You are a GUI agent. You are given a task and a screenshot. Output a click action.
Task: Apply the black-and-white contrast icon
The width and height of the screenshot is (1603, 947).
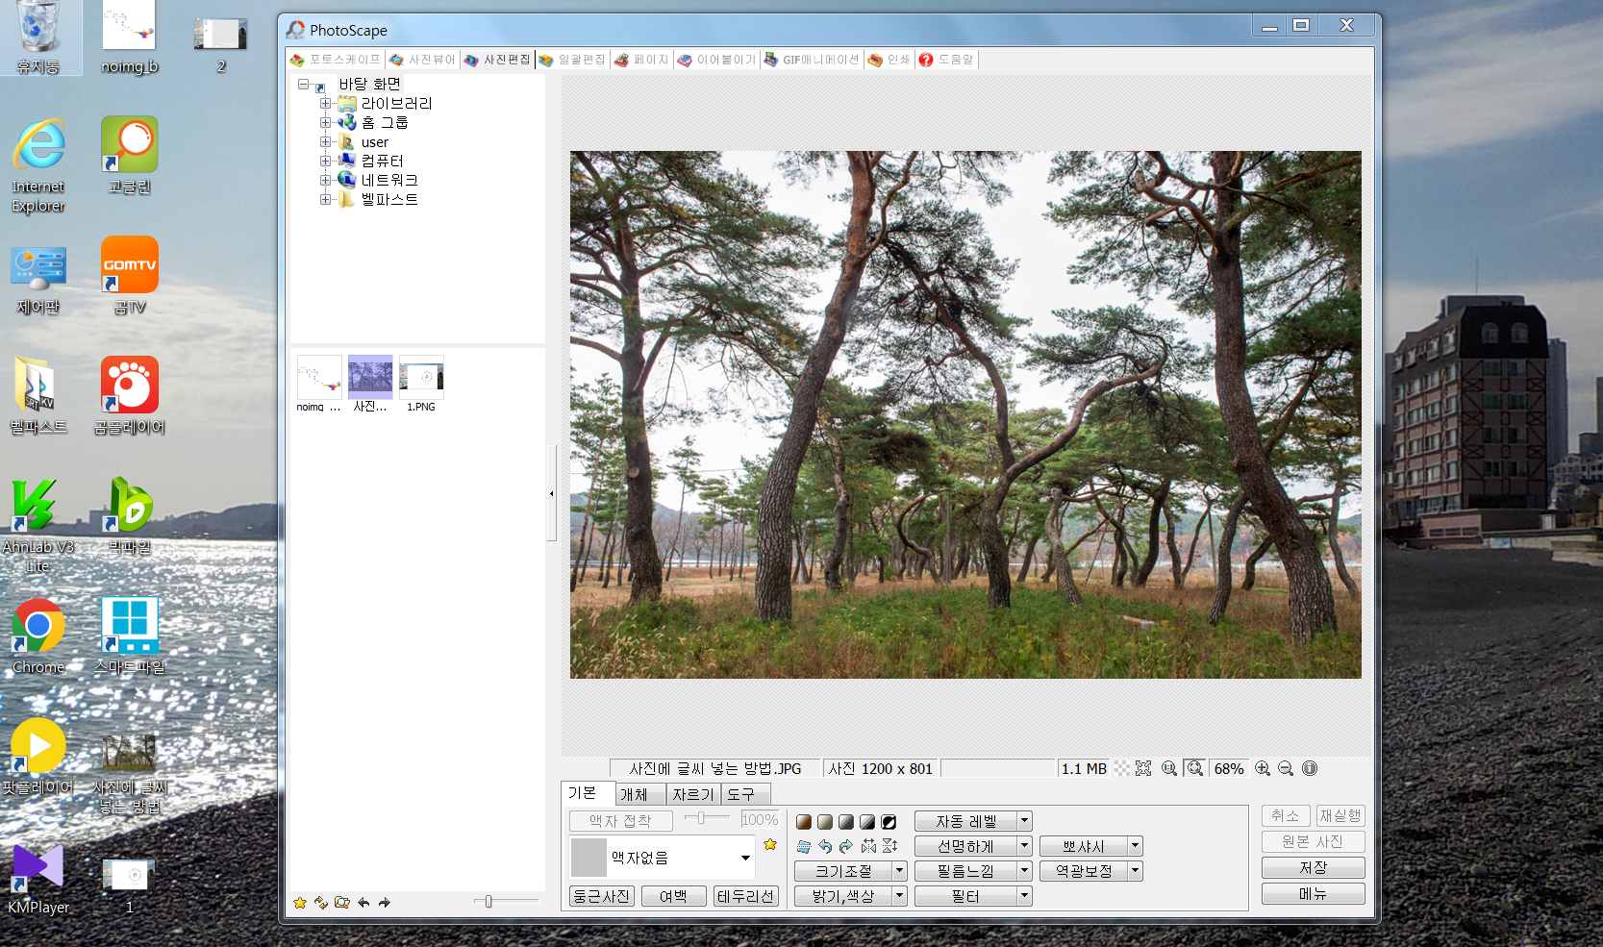coord(867,822)
